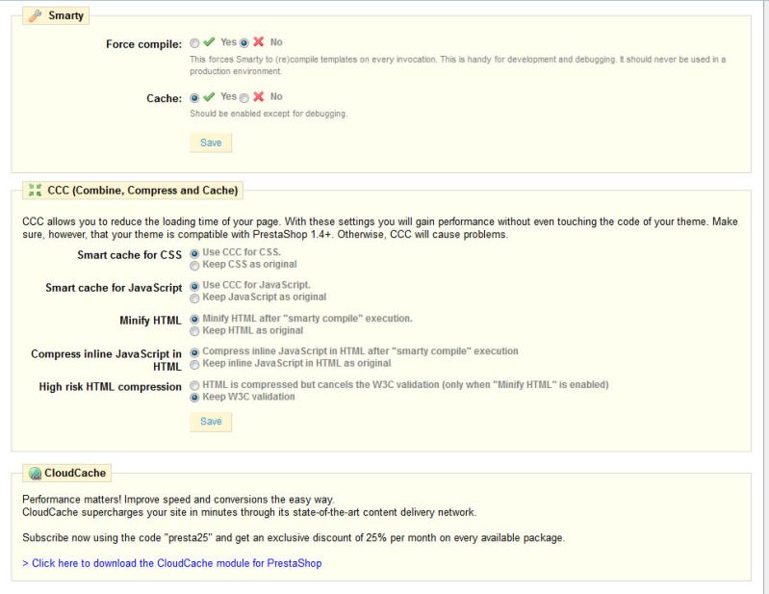Select Keep JavaScript as original
The height and width of the screenshot is (594, 769).
pos(194,298)
